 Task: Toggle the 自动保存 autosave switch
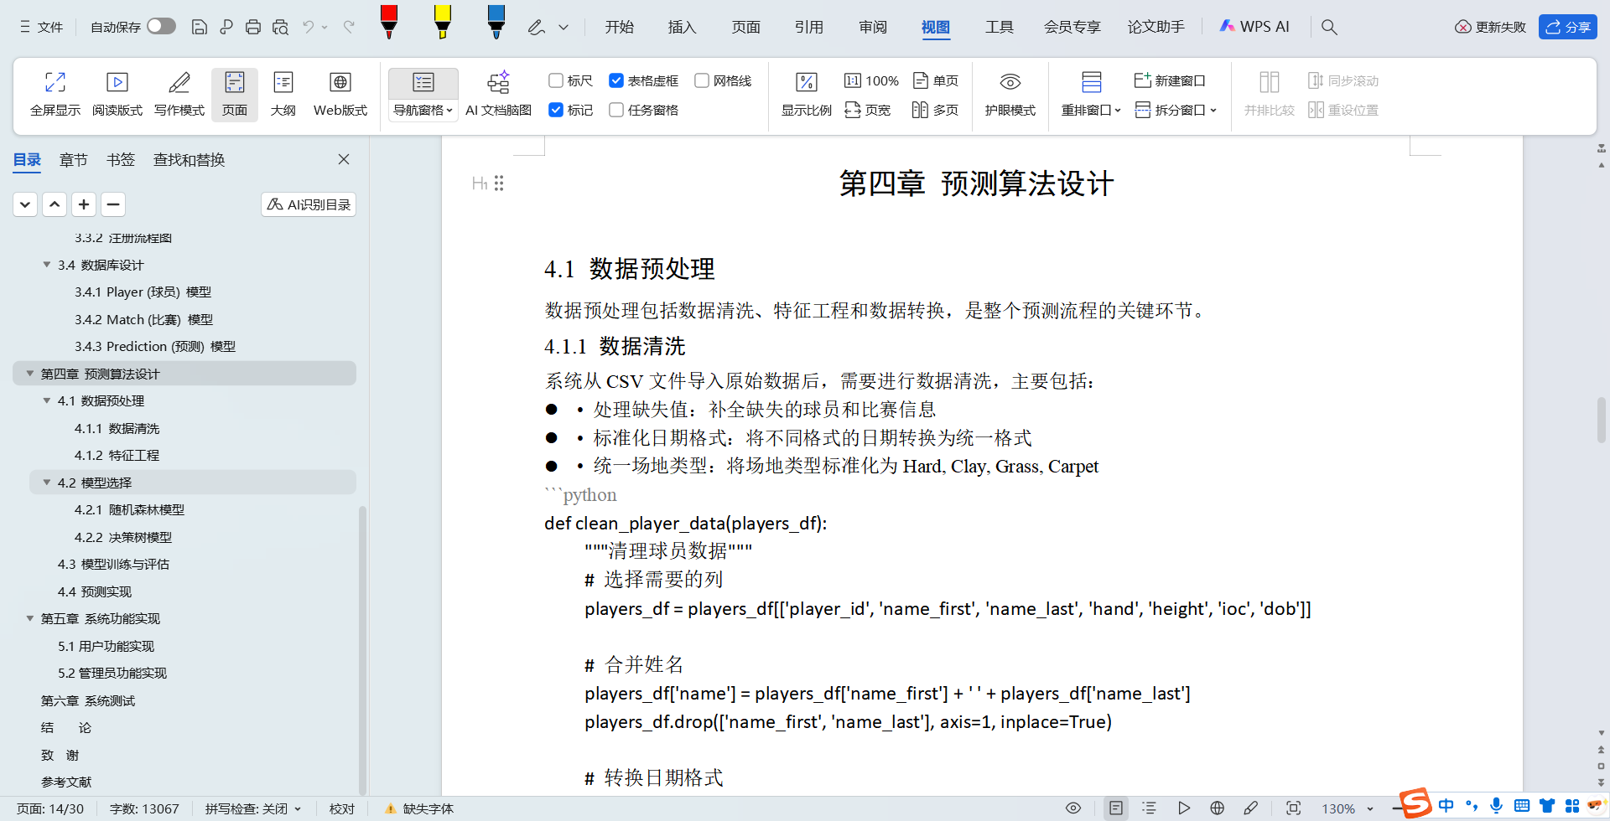[161, 27]
